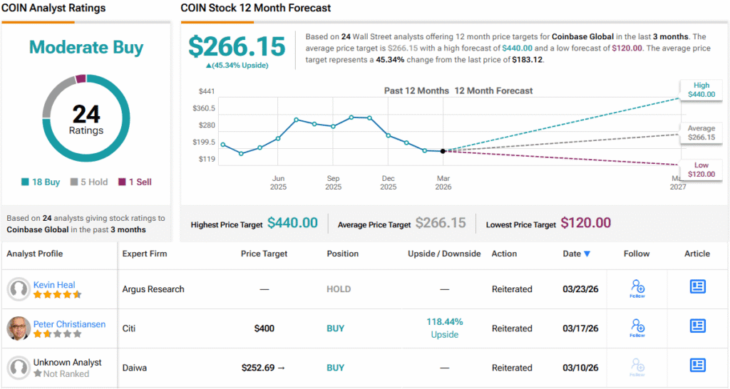This screenshot has height=389, width=730.
Task: Click $252.69 price target cell
Action: coord(263,368)
